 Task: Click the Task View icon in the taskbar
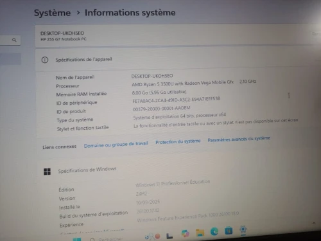click(169, 236)
